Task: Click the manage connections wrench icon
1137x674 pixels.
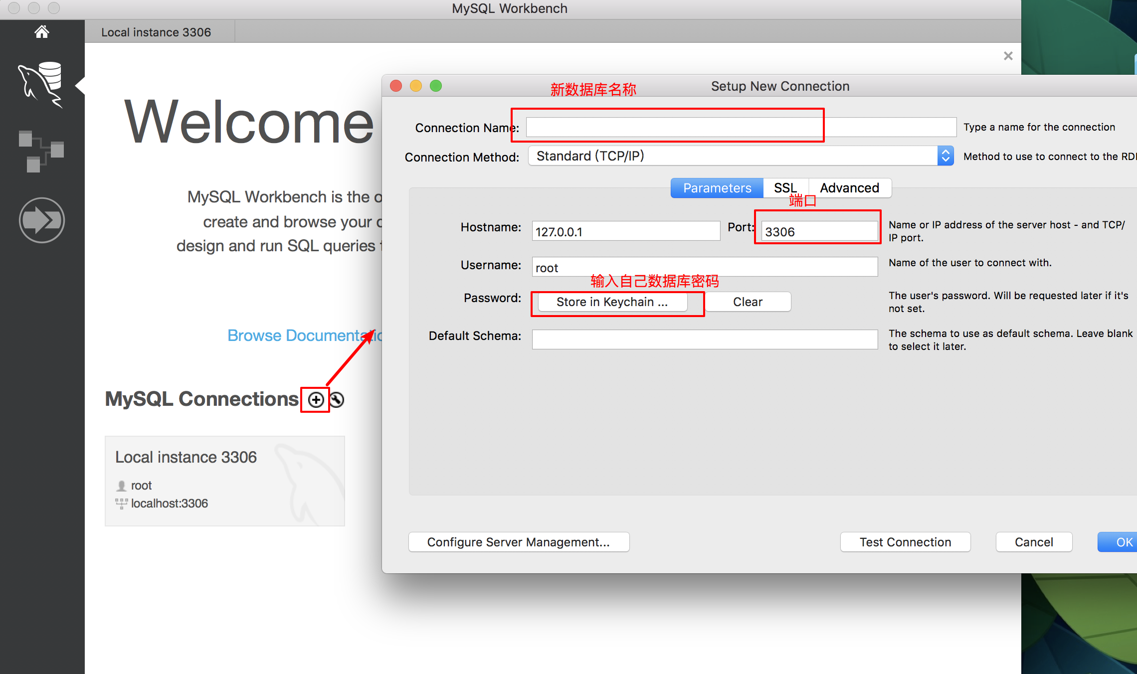Action: point(336,399)
